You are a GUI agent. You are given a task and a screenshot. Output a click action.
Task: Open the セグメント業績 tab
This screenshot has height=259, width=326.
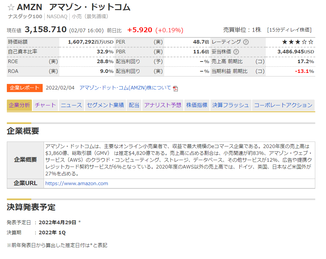pos(106,105)
